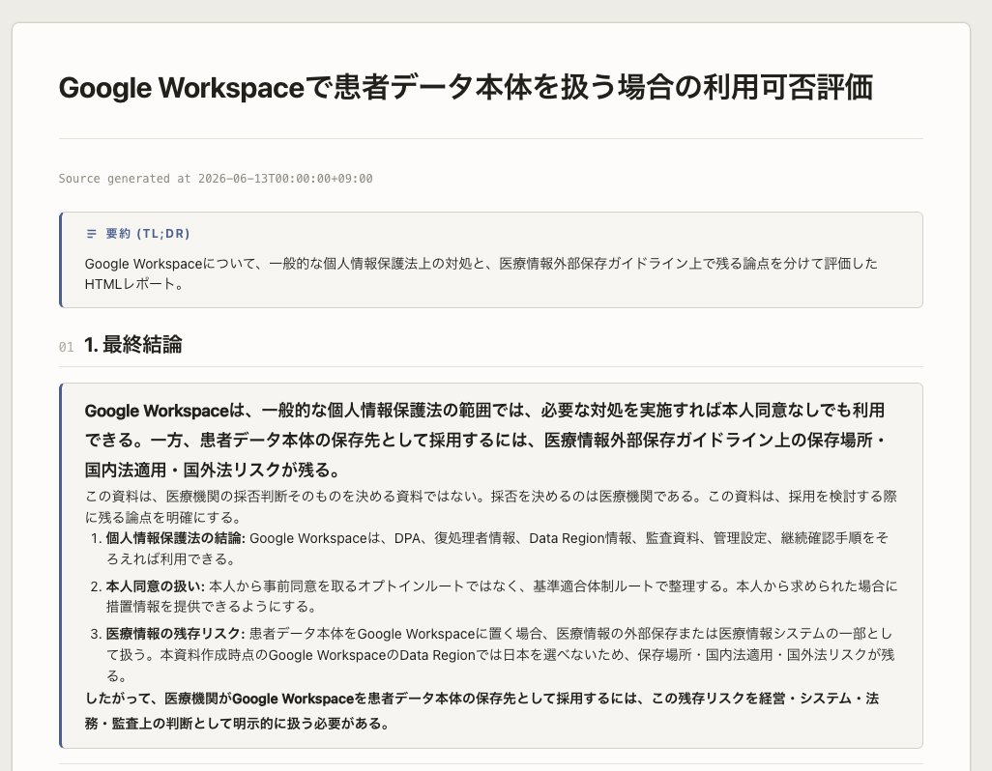This screenshot has height=771, width=992.
Task: Click list item "個人情報保護法の結論:"
Action: [x=497, y=549]
